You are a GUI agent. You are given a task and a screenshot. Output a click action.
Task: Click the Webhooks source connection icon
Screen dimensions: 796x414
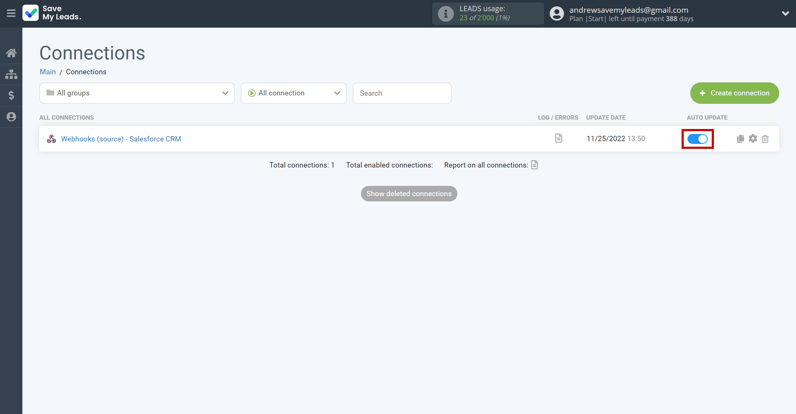[51, 139]
